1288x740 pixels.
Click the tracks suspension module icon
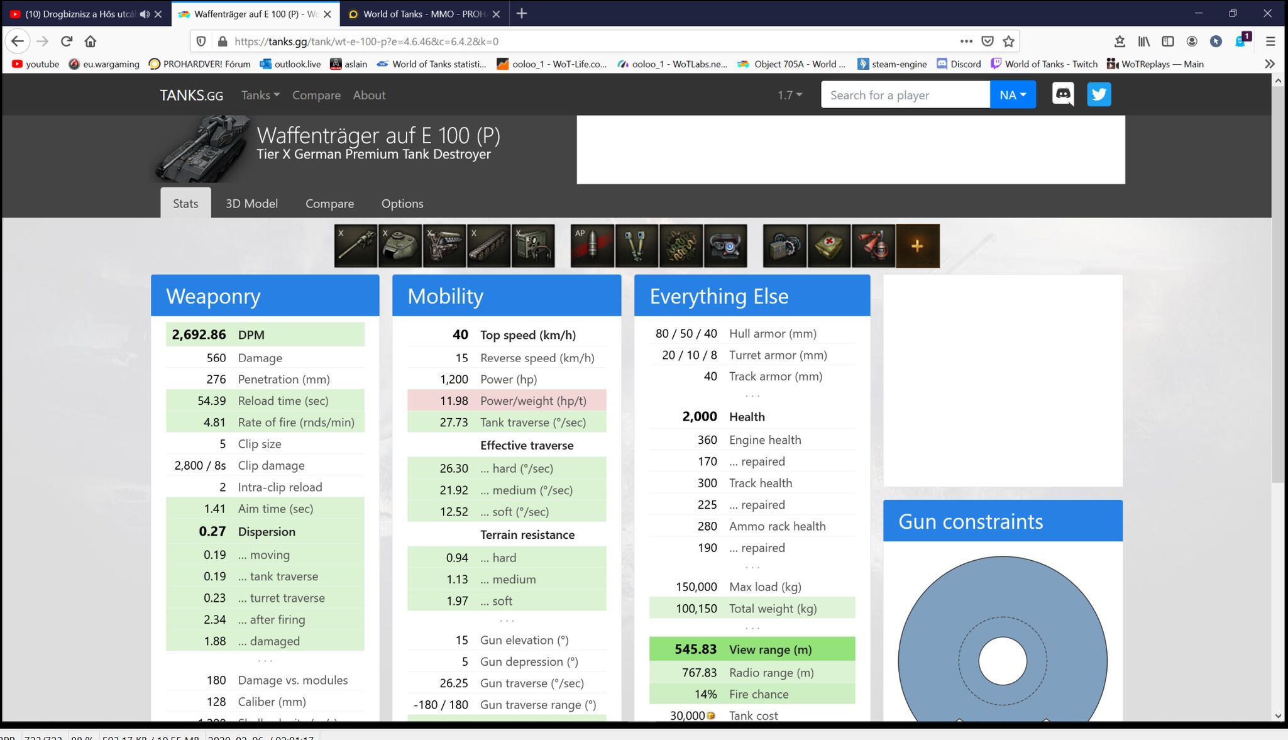[488, 246]
